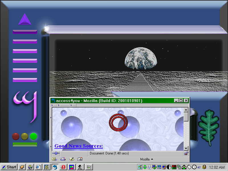Follow the Good News Sources link
This screenshot has width=228, height=171.
[79, 146]
